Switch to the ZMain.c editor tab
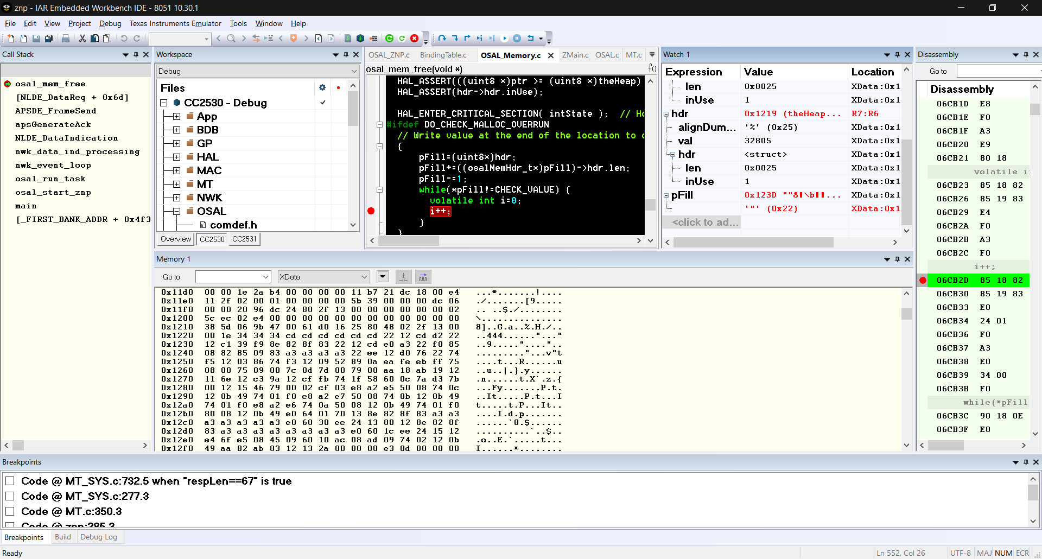Viewport: 1042px width, 559px height. (575, 55)
